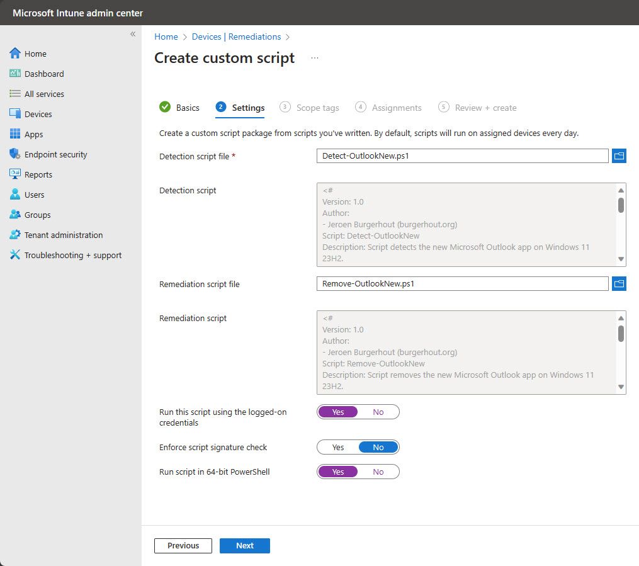Screen dimensions: 639x566
Task: Click the Remediation script file input field
Action: [463, 283]
